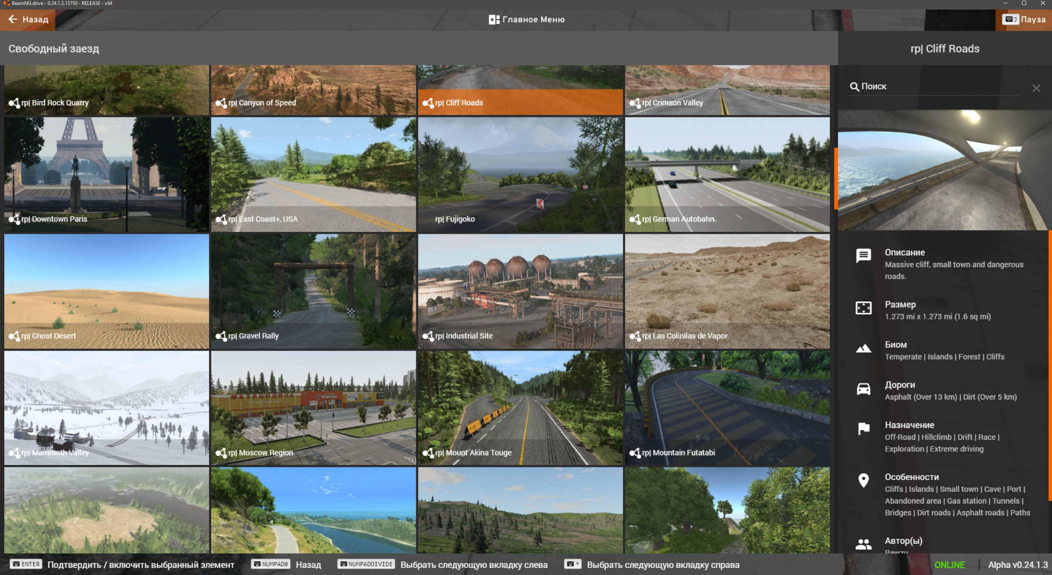
Task: Choose the rp| Mount Akina Touge map
Action: point(520,408)
